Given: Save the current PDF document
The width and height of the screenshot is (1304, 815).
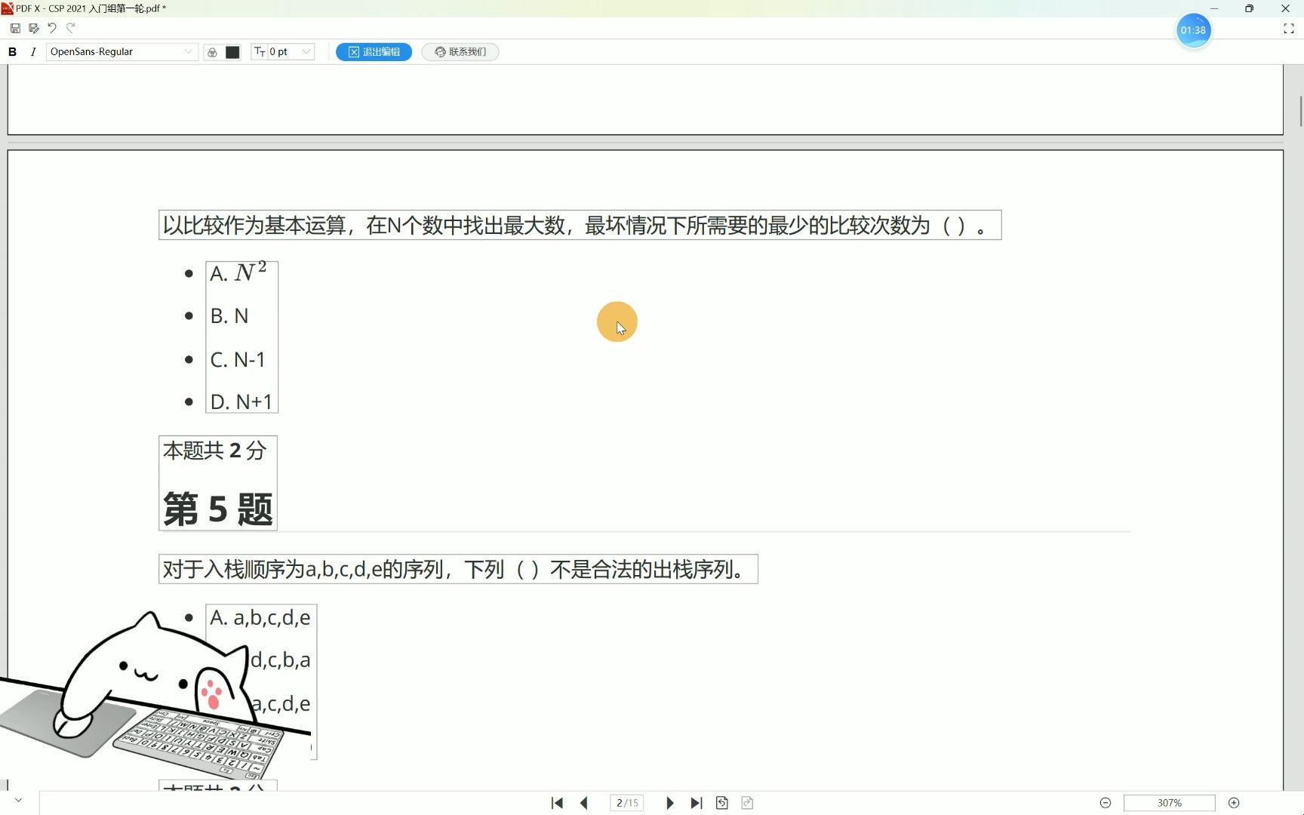Looking at the screenshot, I should (x=14, y=28).
